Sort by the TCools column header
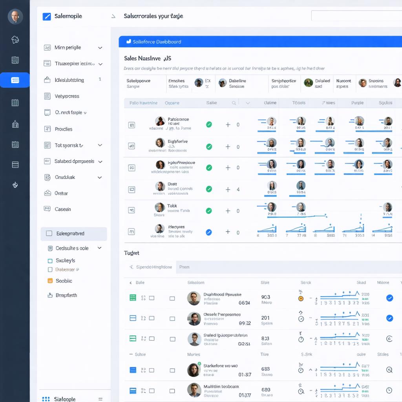Image resolution: width=402 pixels, height=402 pixels. [299, 103]
